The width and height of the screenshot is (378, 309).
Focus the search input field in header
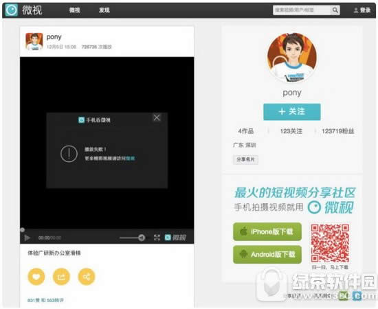point(302,10)
